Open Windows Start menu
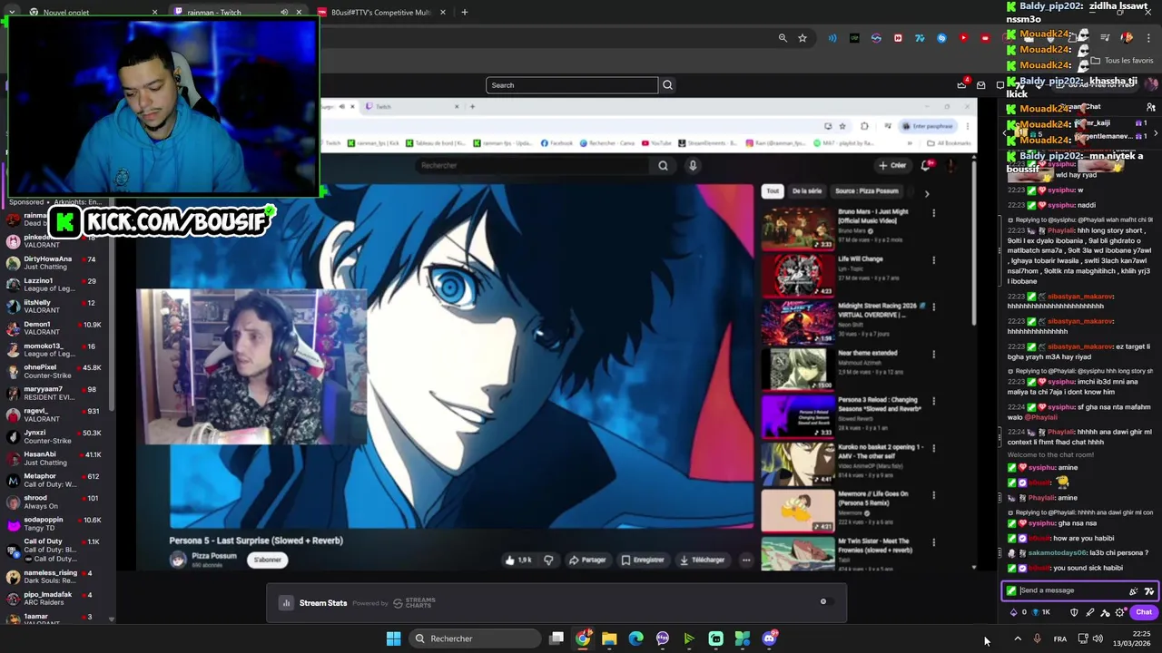This screenshot has width=1162, height=653. (393, 638)
